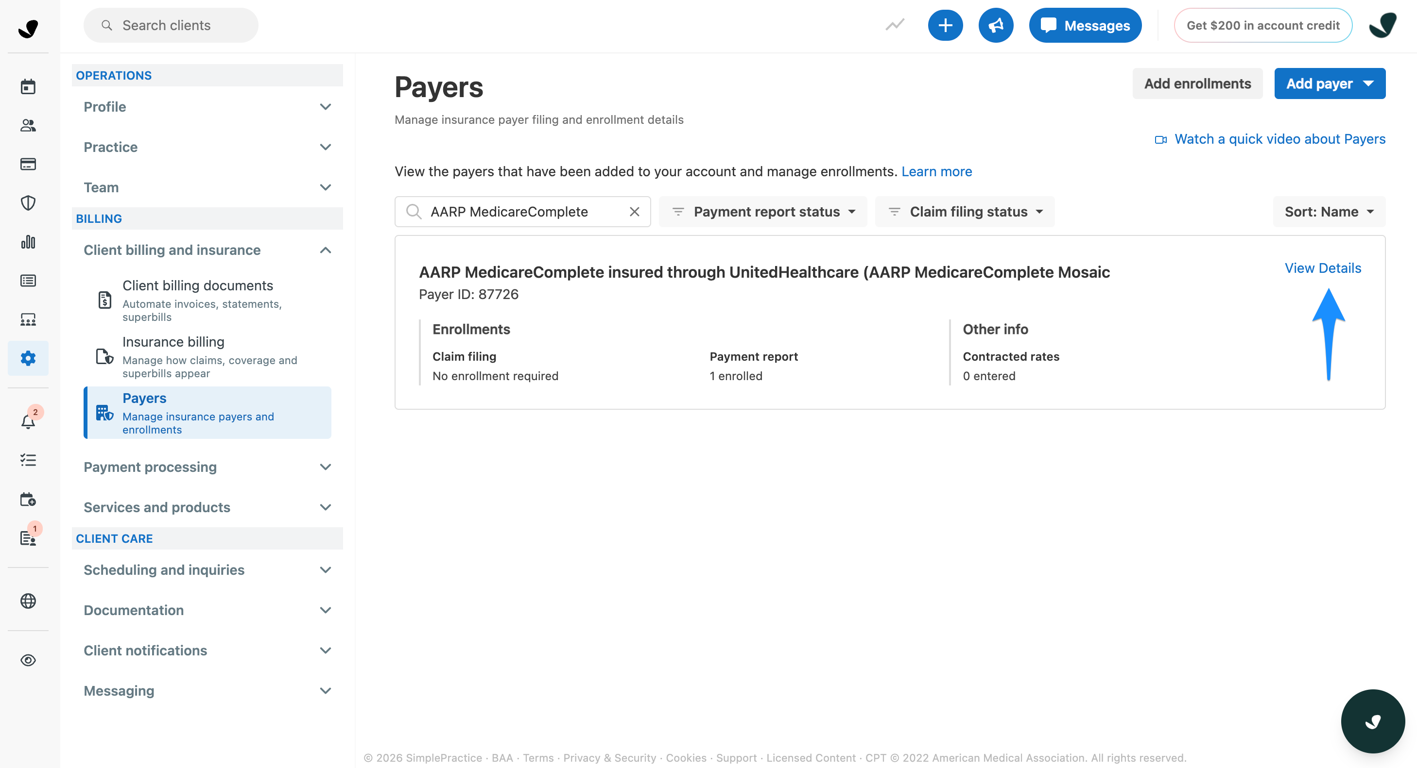Click the Learn more link
Screen dimensions: 1417x768
click(x=936, y=171)
